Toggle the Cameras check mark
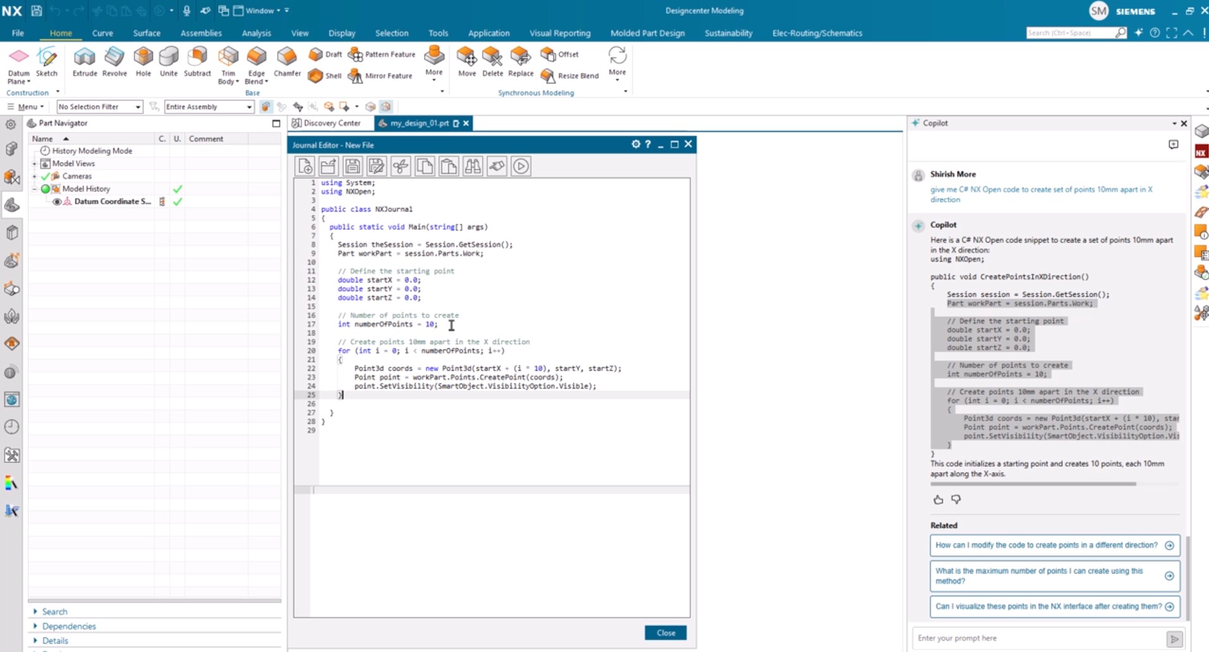The width and height of the screenshot is (1209, 652). click(x=46, y=176)
